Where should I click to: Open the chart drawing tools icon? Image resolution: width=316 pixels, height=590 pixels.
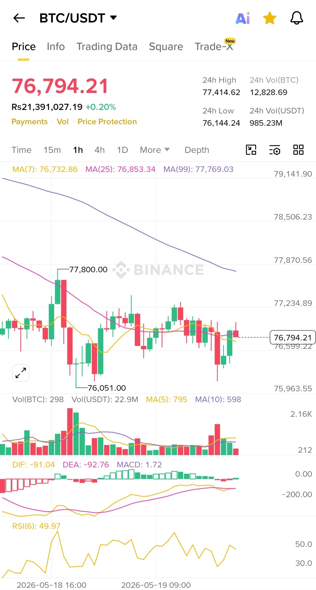[x=251, y=150]
